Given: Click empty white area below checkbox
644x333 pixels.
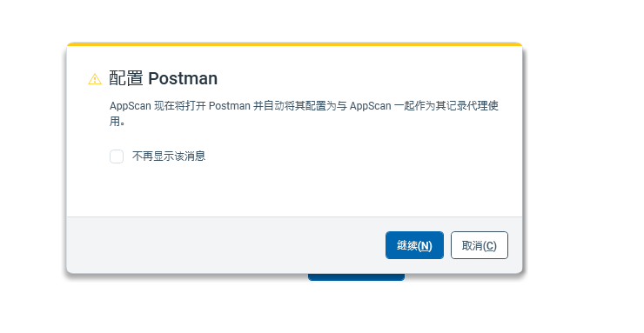Looking at the screenshot, I should point(294,190).
